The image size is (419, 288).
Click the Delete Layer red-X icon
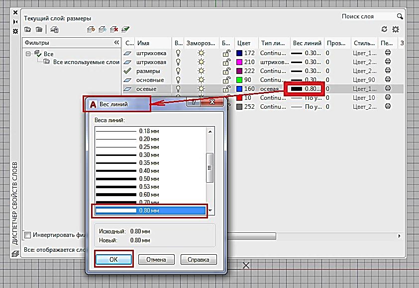tap(114, 30)
